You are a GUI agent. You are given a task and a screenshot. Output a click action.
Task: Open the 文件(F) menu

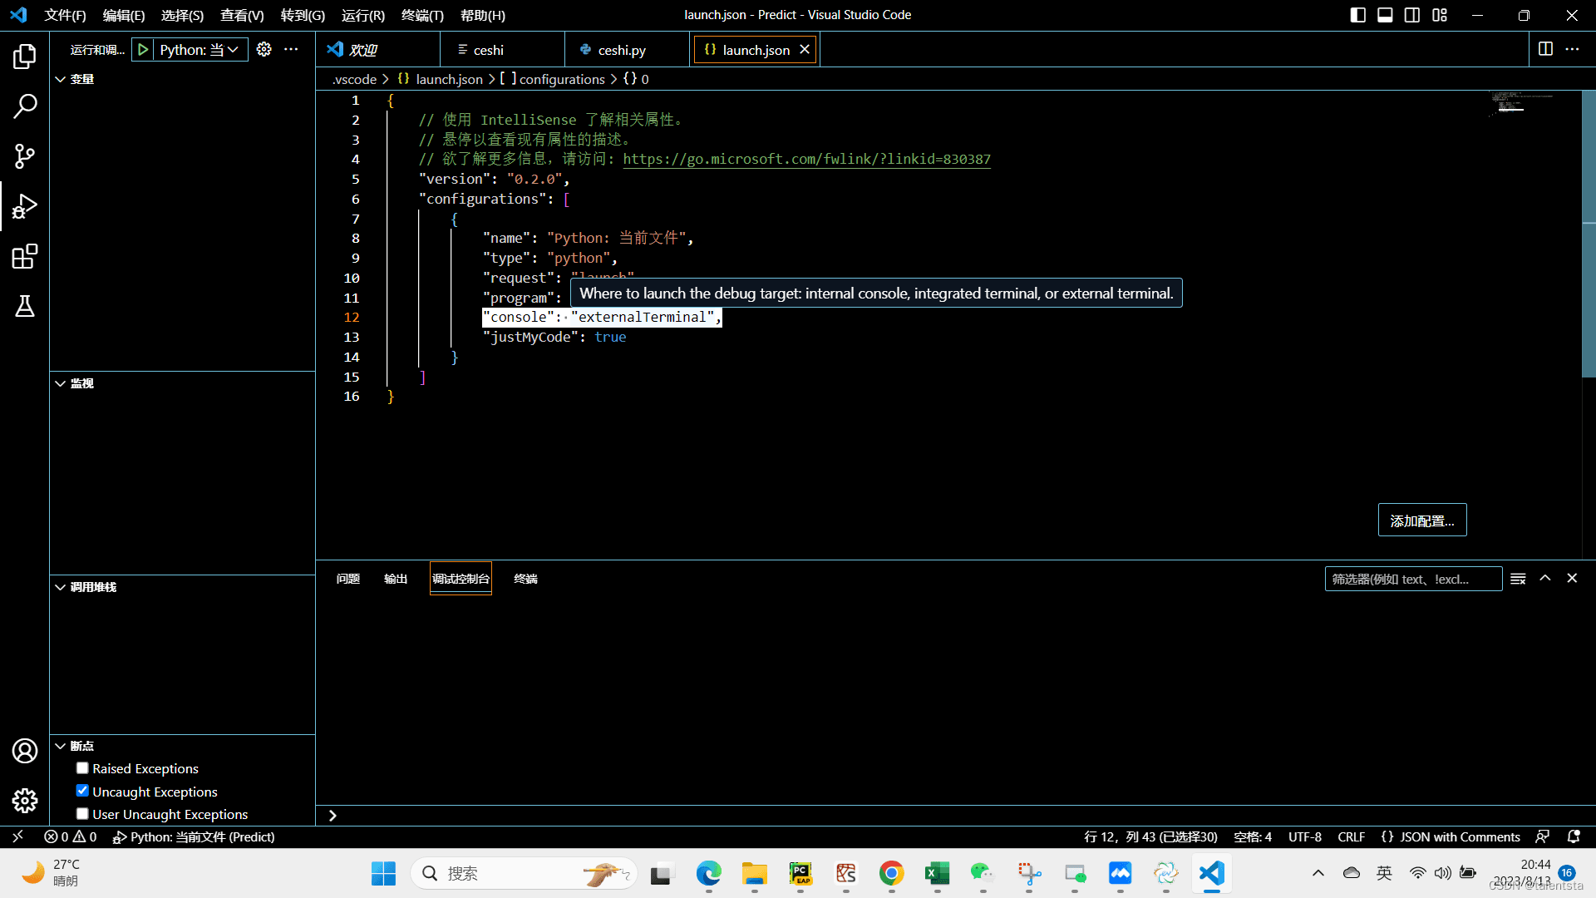pyautogui.click(x=65, y=15)
